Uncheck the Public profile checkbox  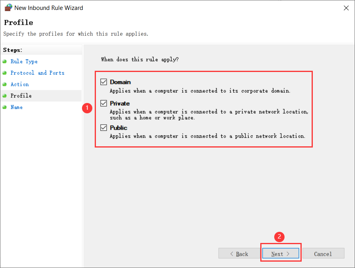pyautogui.click(x=103, y=127)
